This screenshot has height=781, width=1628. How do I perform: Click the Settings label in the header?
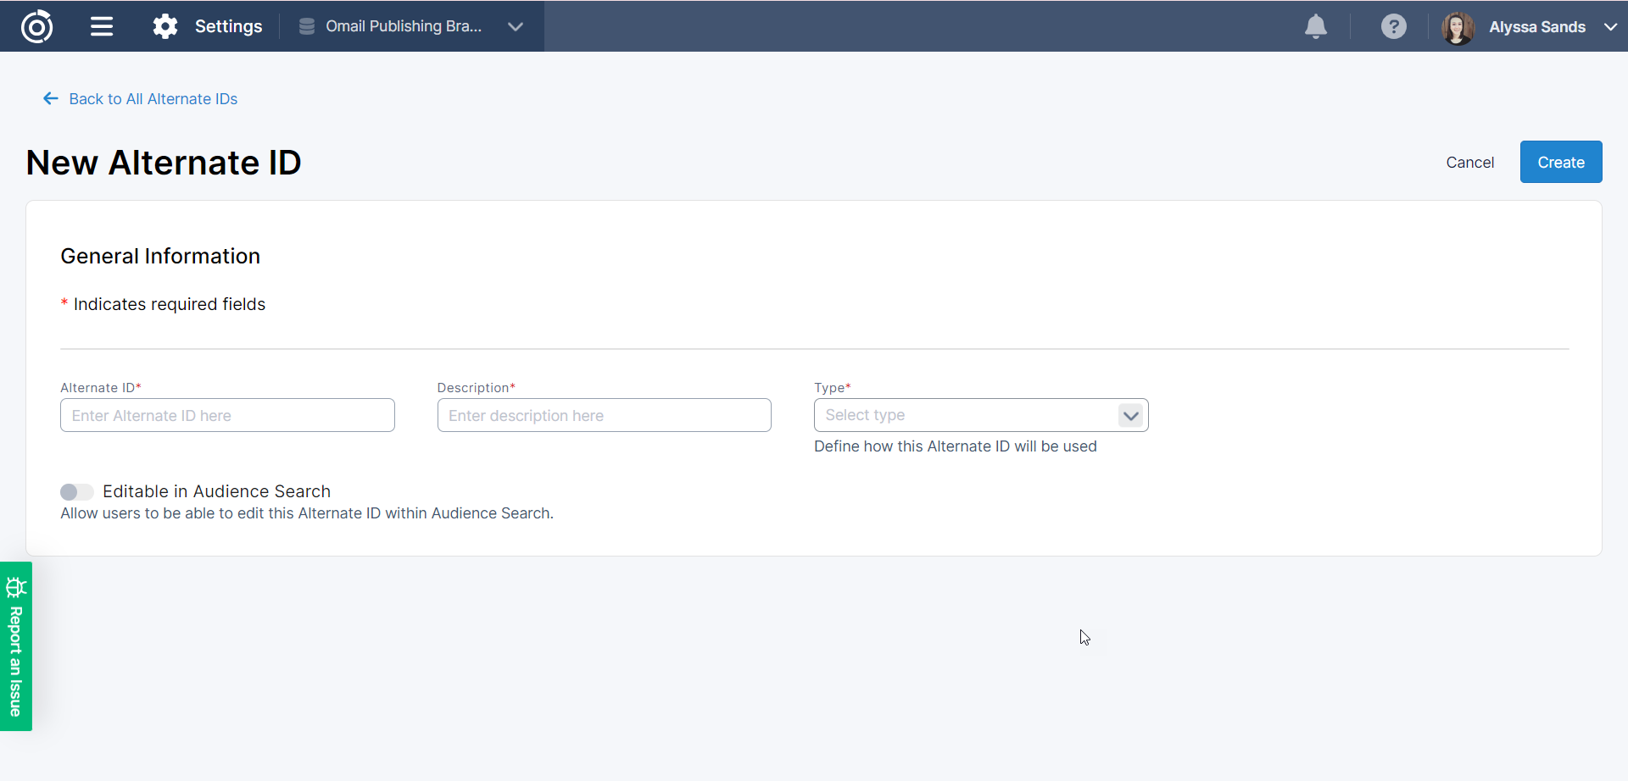pos(228,26)
